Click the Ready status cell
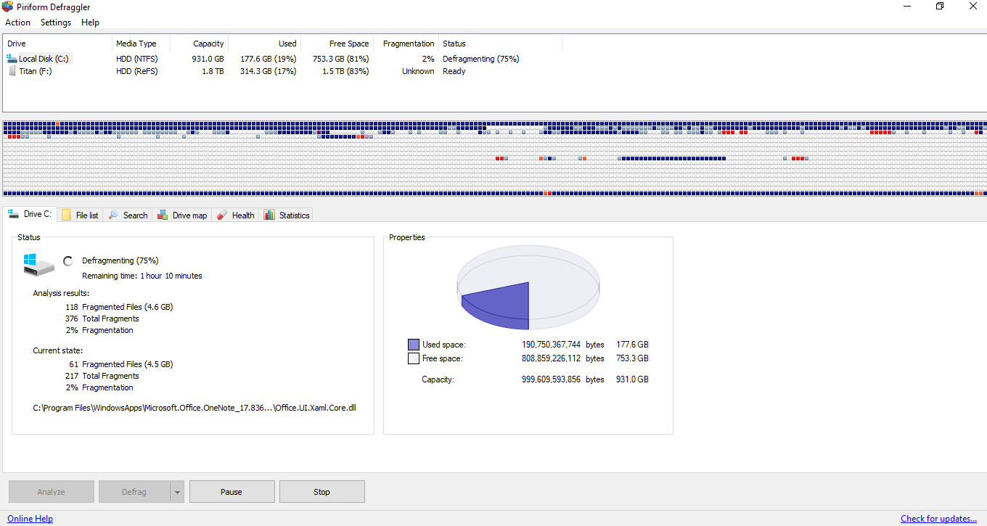This screenshot has height=526, width=987. (x=454, y=71)
